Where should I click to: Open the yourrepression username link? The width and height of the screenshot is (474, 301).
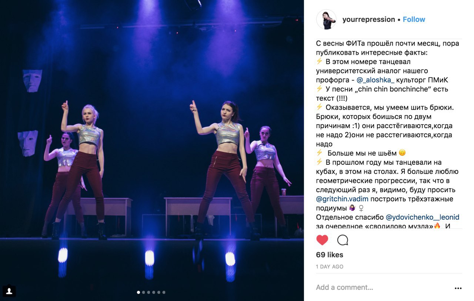point(368,20)
